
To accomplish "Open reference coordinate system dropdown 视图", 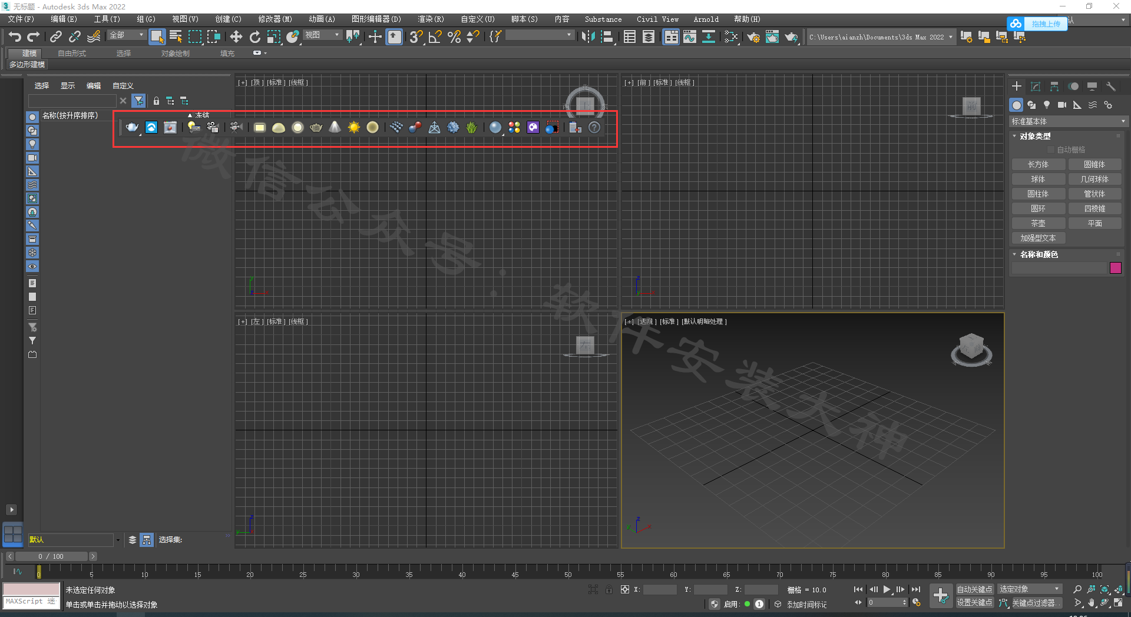I will pos(322,35).
